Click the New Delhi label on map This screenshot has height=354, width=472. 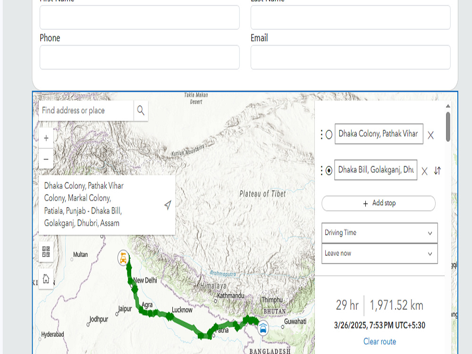(145, 280)
